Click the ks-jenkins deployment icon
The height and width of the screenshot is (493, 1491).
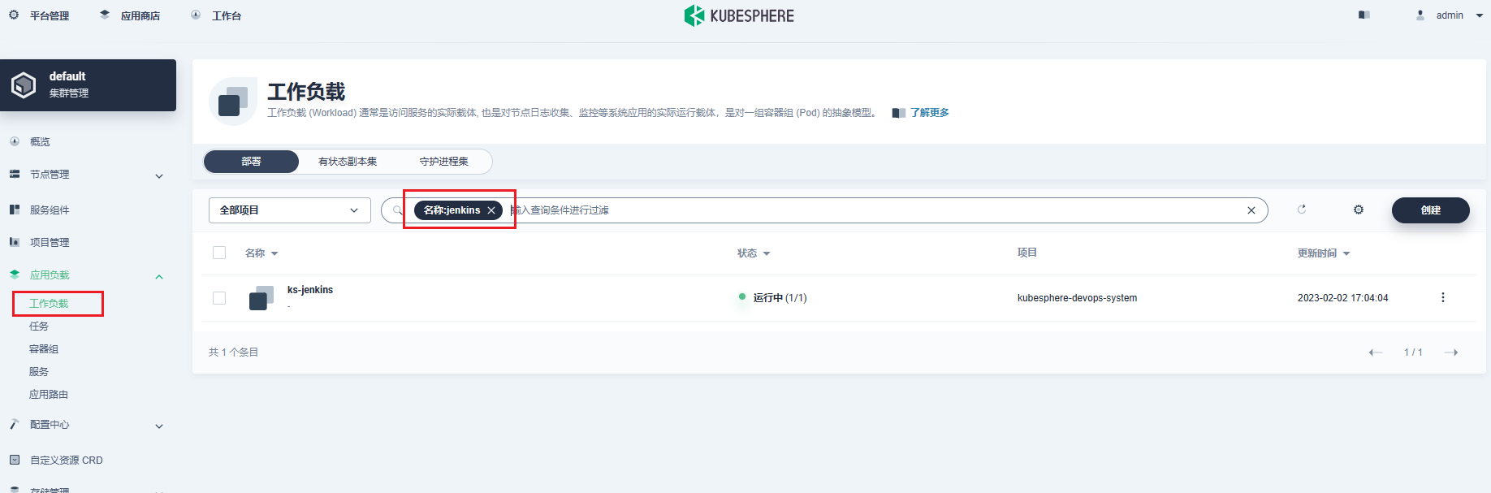point(261,298)
